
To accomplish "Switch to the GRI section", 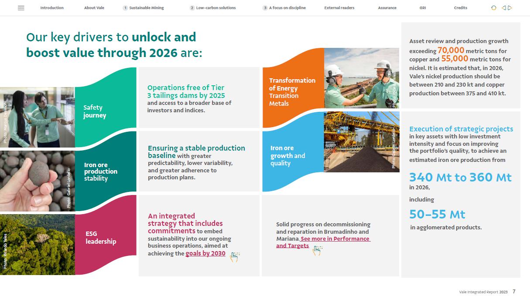I will point(422,8).
